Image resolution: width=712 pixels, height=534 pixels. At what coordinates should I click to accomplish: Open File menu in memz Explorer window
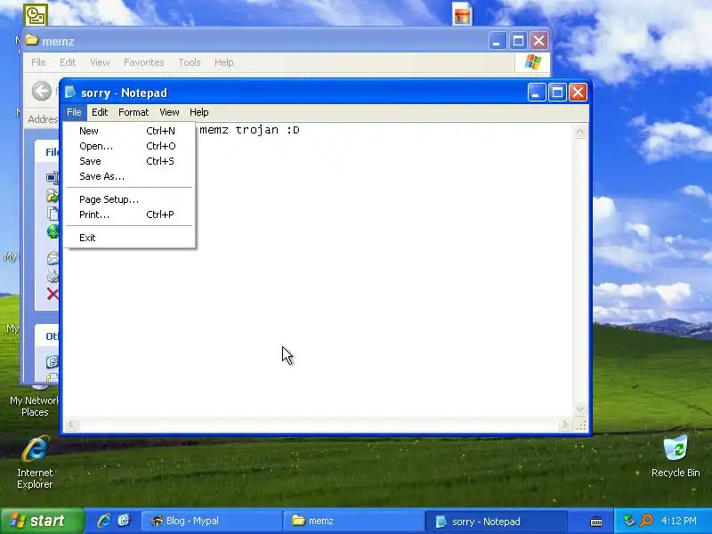pos(38,62)
